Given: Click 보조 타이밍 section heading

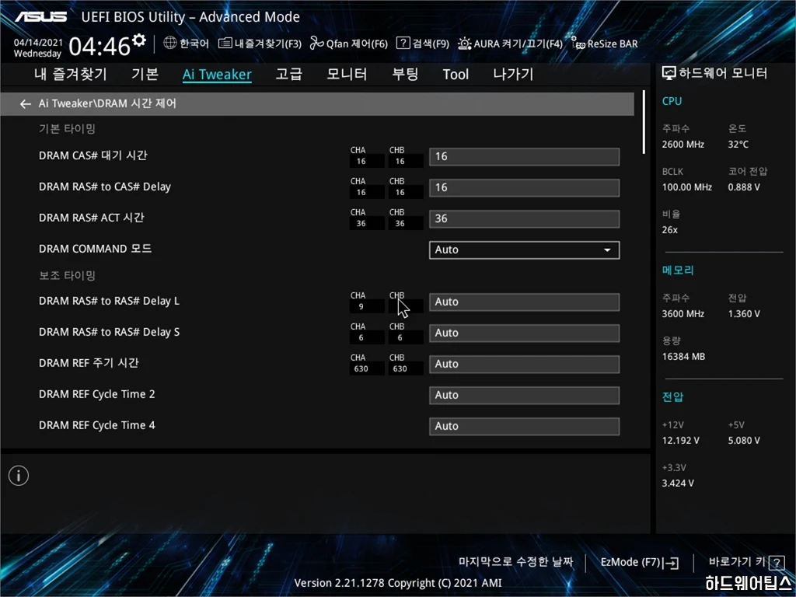Looking at the screenshot, I should coord(67,276).
